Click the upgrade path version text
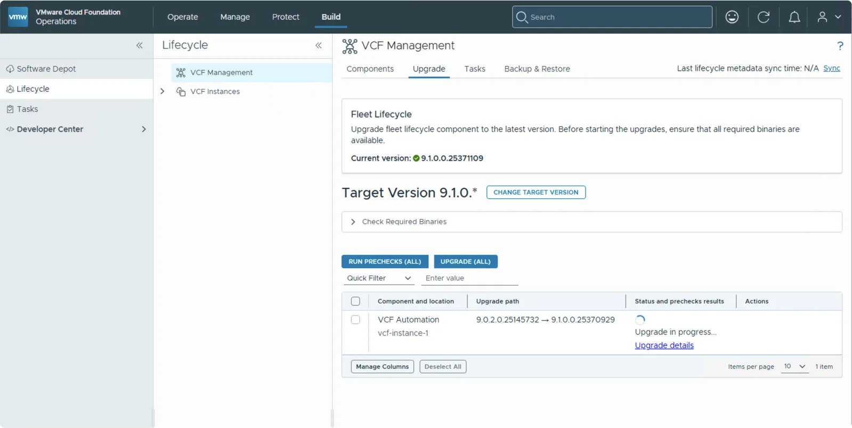Viewport: 852px width, 428px height. [x=546, y=320]
